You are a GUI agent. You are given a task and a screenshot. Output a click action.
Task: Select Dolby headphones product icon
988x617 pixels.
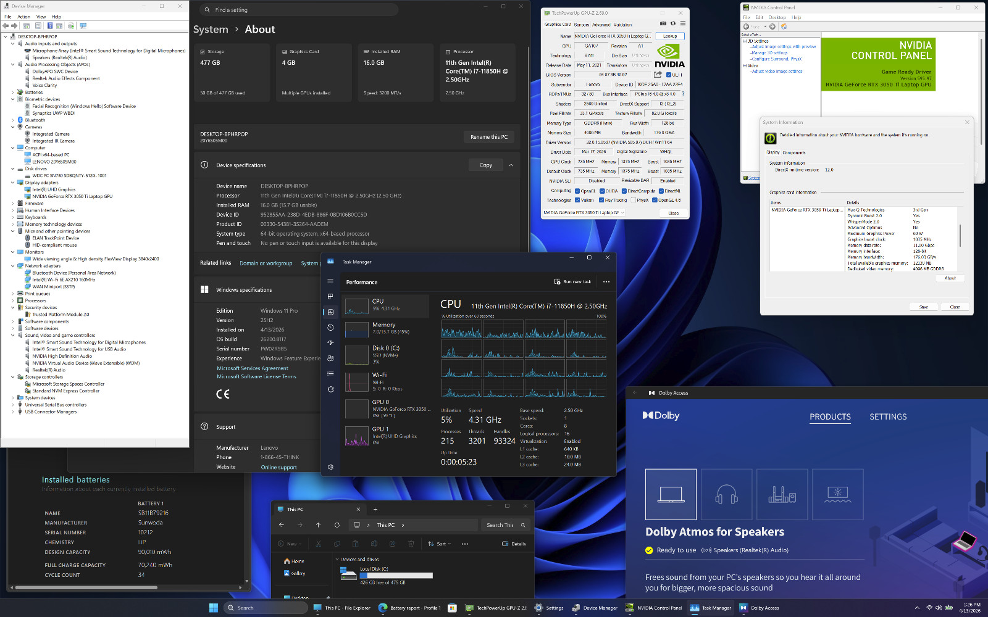(x=727, y=494)
